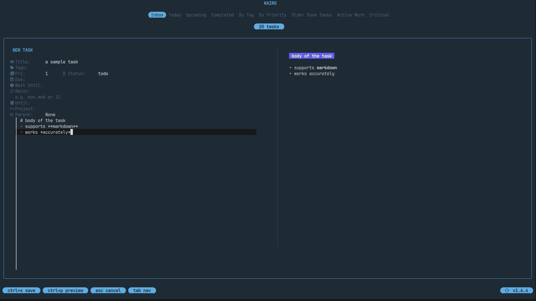Switch to the Today tab
Image resolution: width=536 pixels, height=301 pixels.
[x=175, y=15]
